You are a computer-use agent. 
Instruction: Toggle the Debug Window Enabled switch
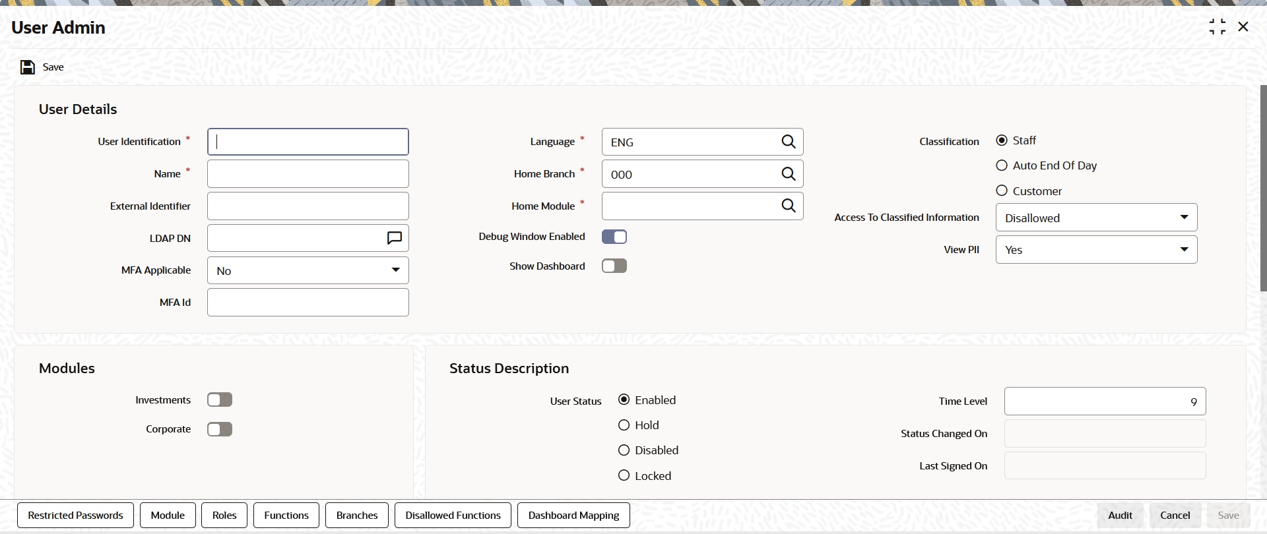pyautogui.click(x=614, y=237)
